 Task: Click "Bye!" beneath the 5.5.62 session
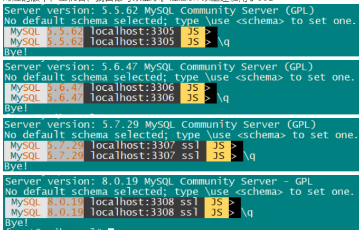(x=15, y=52)
